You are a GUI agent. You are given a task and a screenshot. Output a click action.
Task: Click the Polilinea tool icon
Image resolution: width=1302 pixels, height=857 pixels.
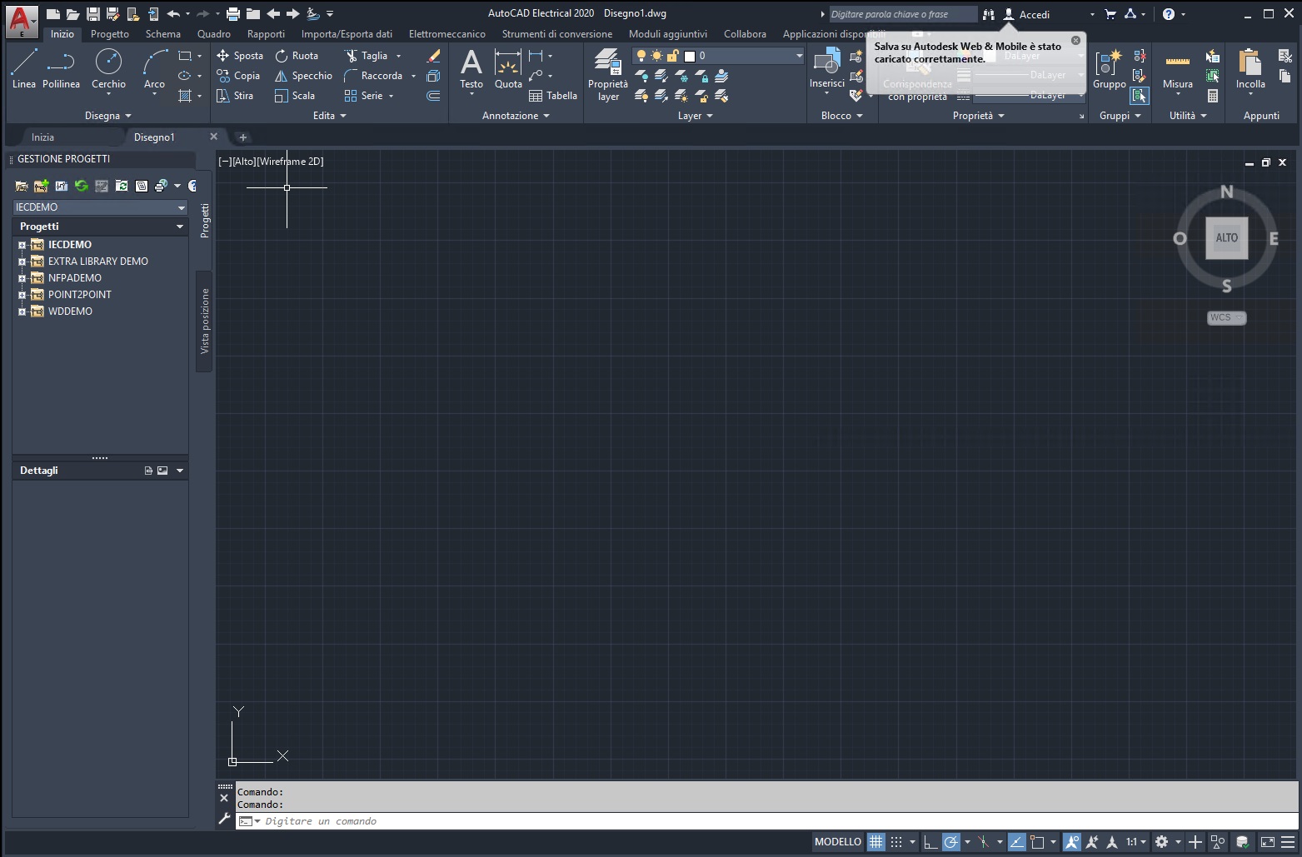pos(61,62)
